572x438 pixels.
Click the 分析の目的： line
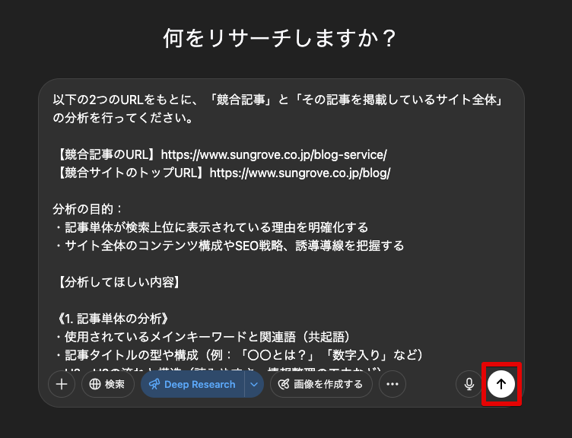point(87,209)
